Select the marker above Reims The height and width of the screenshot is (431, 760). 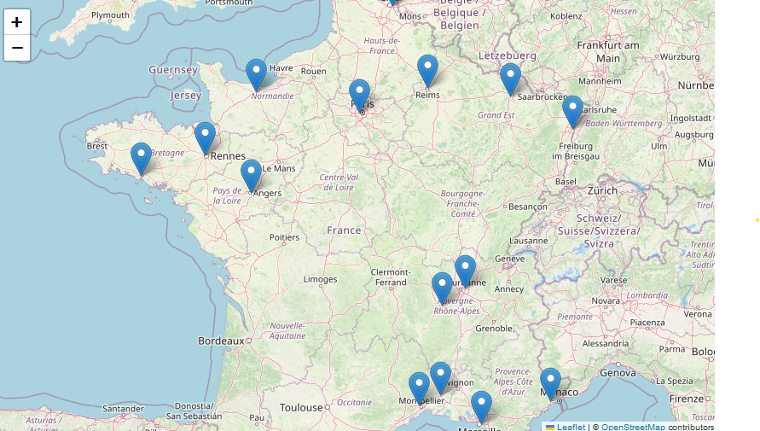point(427,70)
